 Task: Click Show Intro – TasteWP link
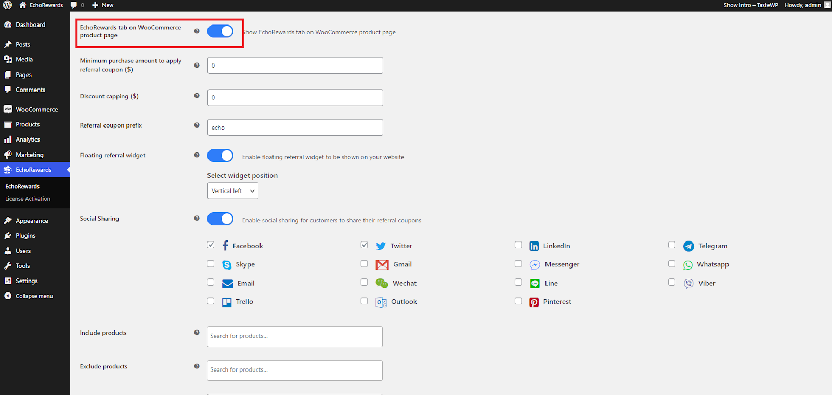click(x=750, y=5)
